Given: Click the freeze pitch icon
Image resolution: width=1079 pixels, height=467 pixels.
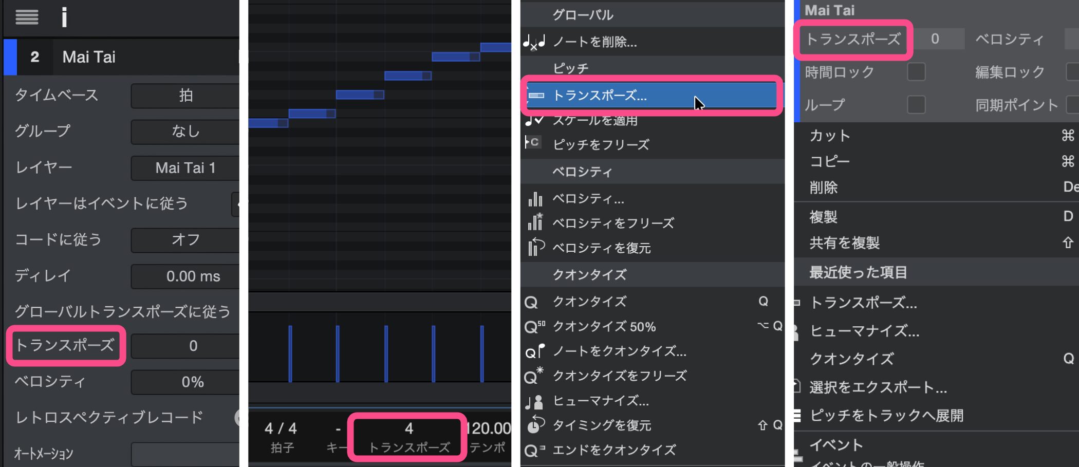Looking at the screenshot, I should pyautogui.click(x=533, y=143).
